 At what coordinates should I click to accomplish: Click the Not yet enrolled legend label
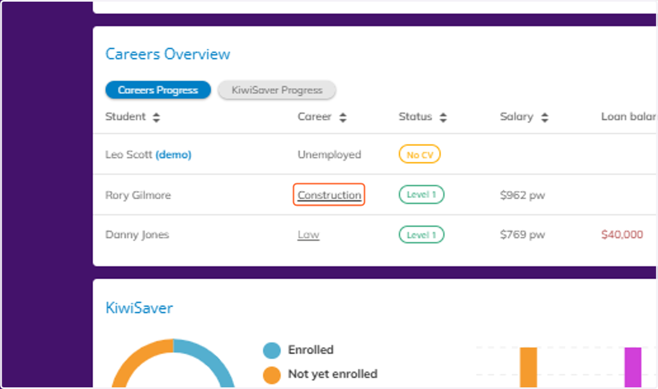[x=333, y=374]
